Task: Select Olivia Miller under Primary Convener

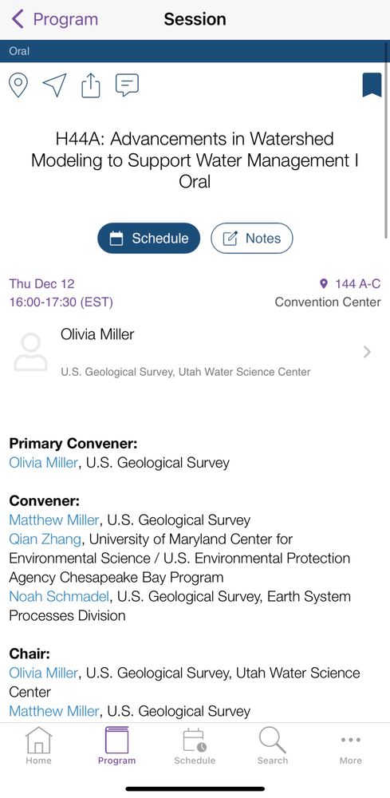Action: pyautogui.click(x=44, y=463)
